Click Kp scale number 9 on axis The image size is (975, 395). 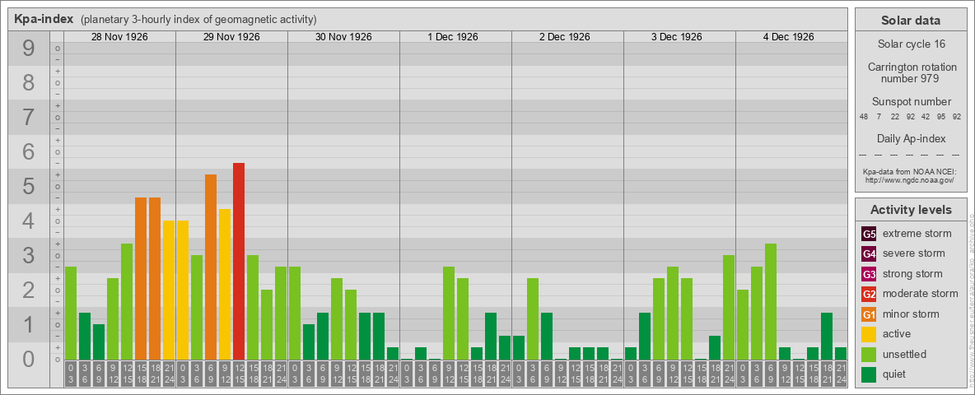[28, 49]
